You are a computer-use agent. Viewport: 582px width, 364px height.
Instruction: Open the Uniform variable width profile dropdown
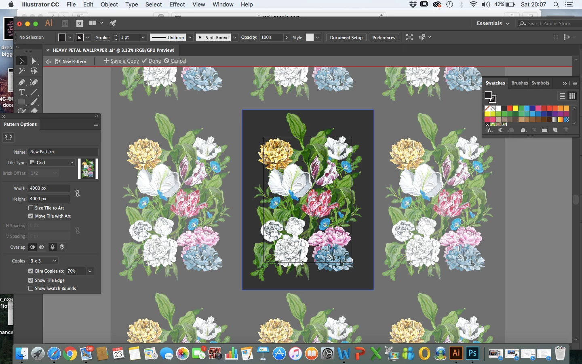pos(190,37)
